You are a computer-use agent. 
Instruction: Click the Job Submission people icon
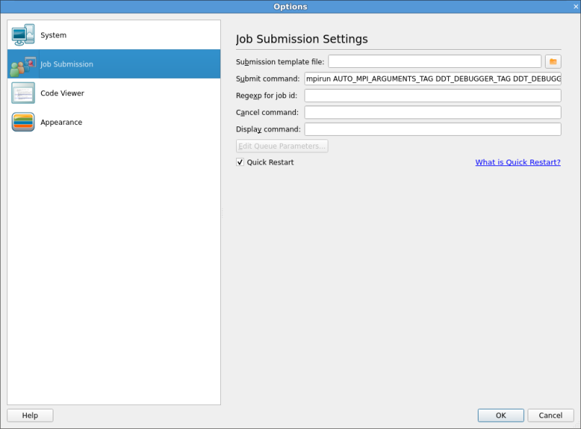click(x=23, y=64)
